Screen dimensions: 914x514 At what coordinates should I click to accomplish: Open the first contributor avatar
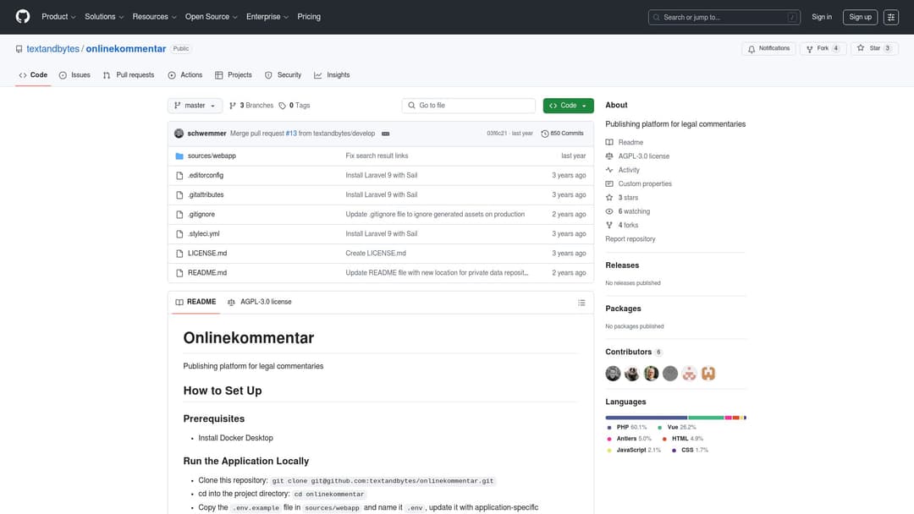tap(613, 374)
